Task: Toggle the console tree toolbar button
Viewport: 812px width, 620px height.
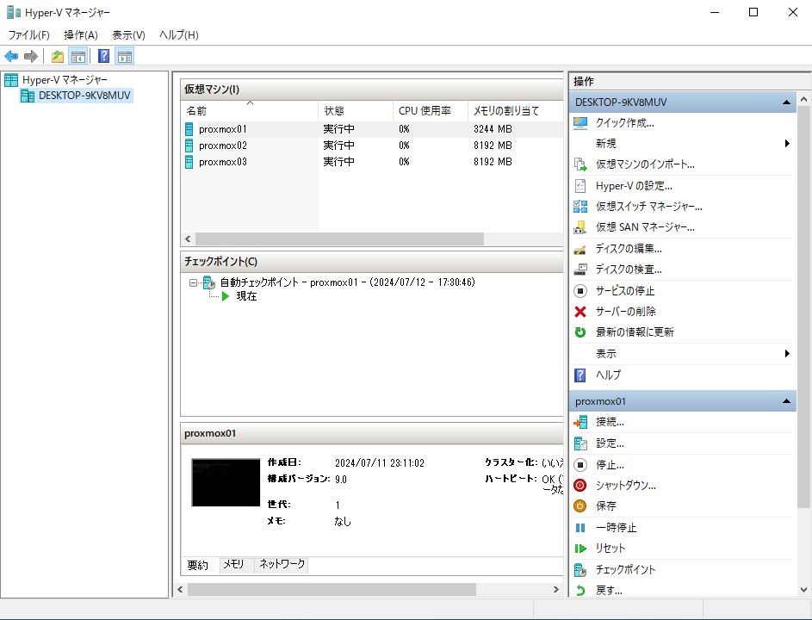Action: pyautogui.click(x=78, y=57)
